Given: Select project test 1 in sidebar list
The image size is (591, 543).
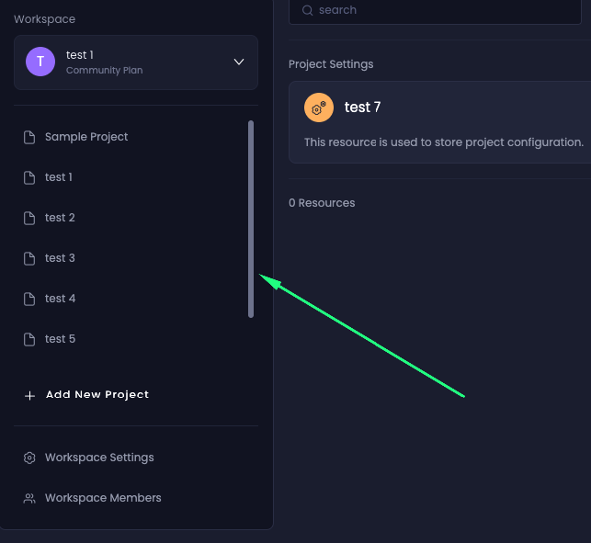Looking at the screenshot, I should pos(59,177).
